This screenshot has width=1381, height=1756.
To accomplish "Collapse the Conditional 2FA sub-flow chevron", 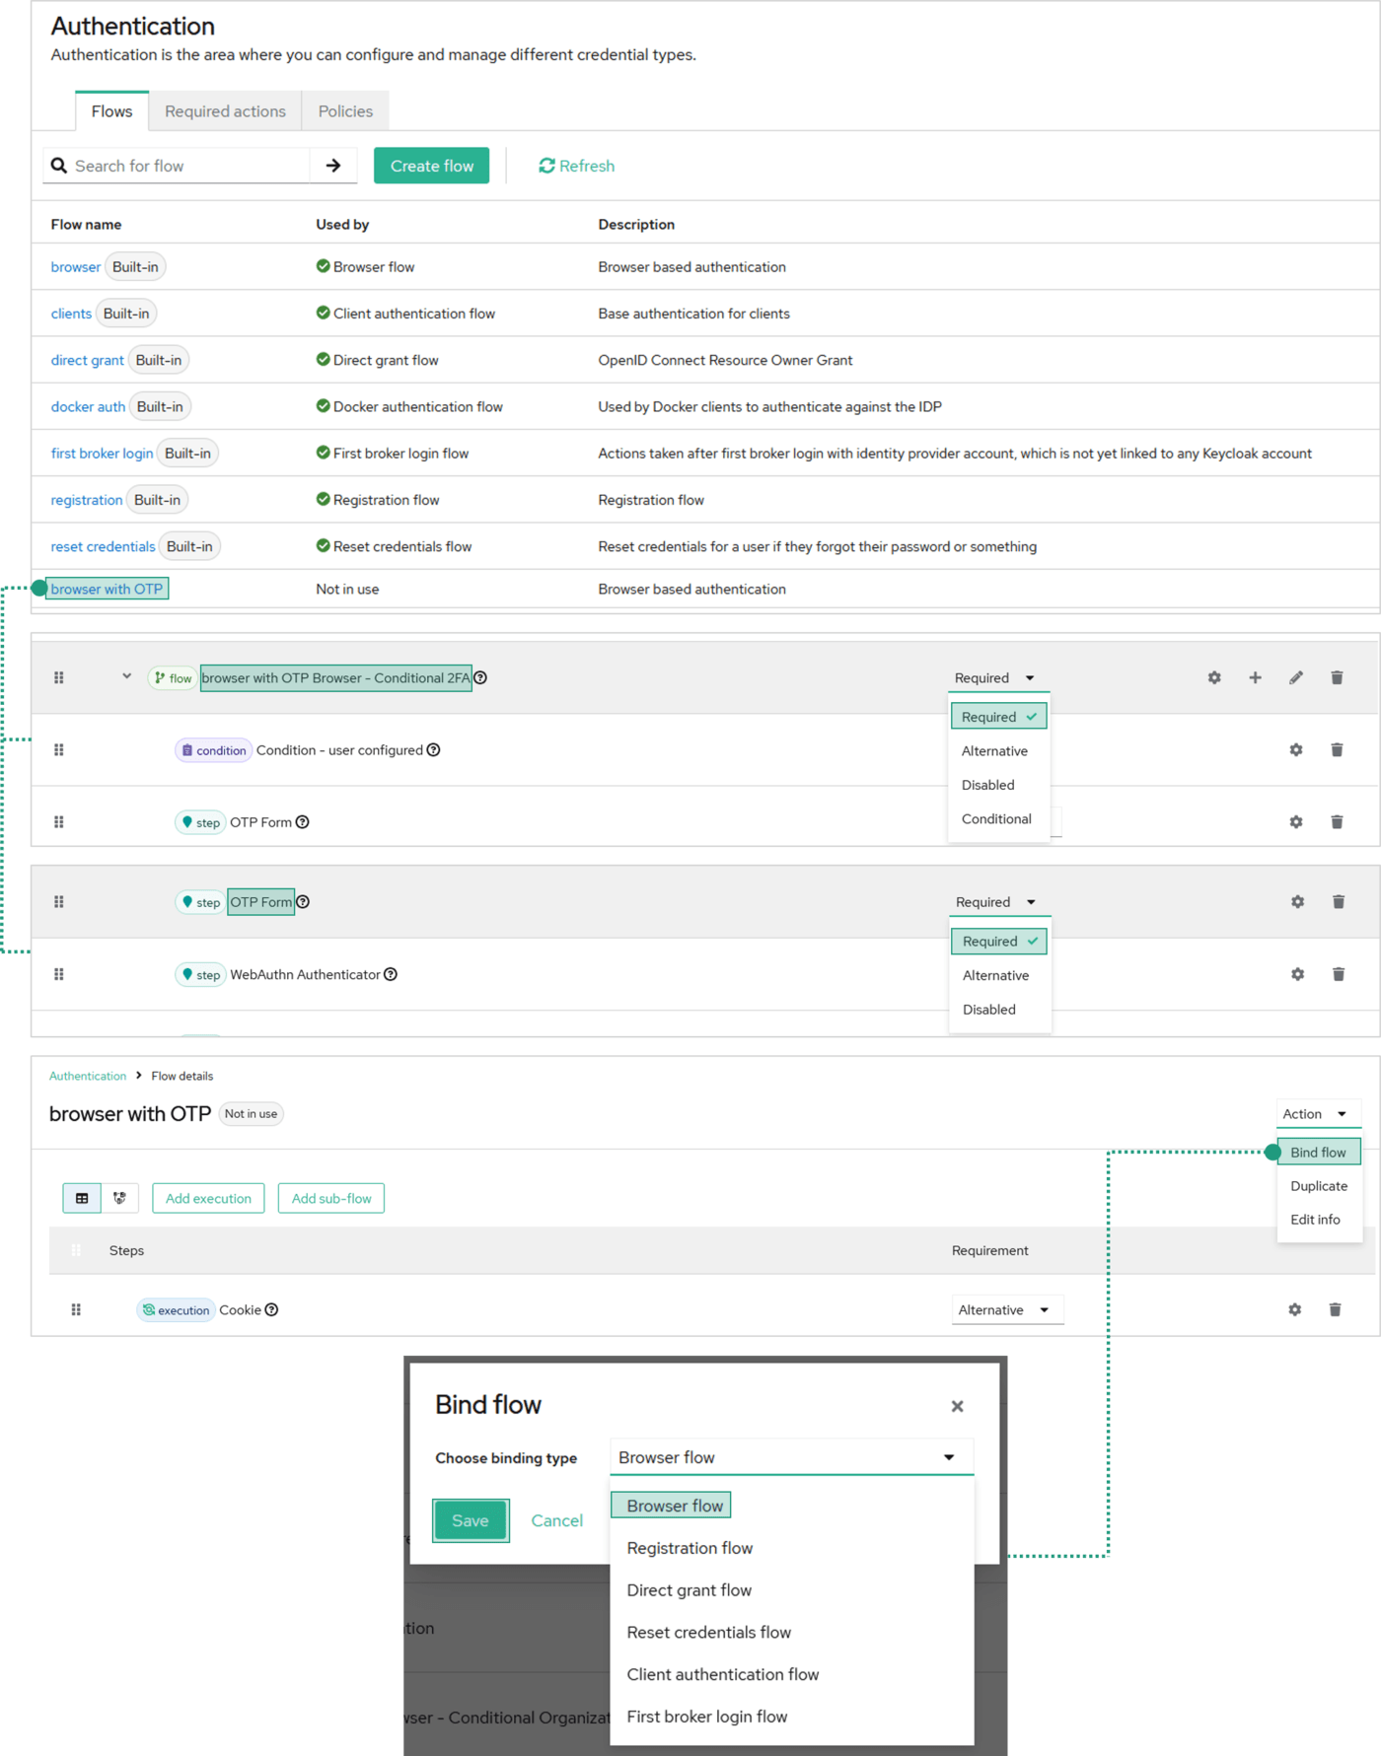I will 126,676.
